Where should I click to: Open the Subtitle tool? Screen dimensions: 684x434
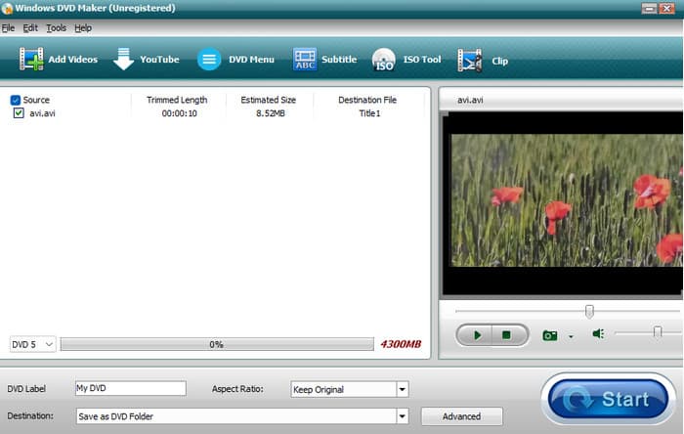tap(305, 60)
